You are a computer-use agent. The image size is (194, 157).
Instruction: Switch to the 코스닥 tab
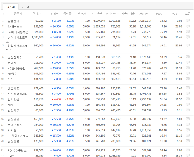25,7
